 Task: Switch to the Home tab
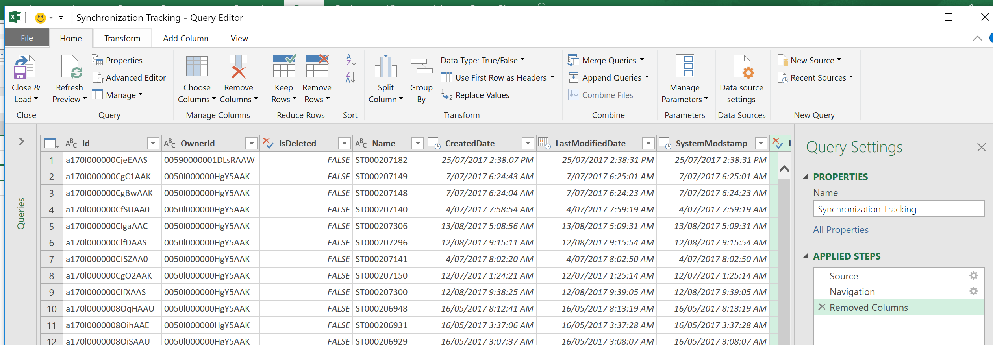pyautogui.click(x=71, y=38)
